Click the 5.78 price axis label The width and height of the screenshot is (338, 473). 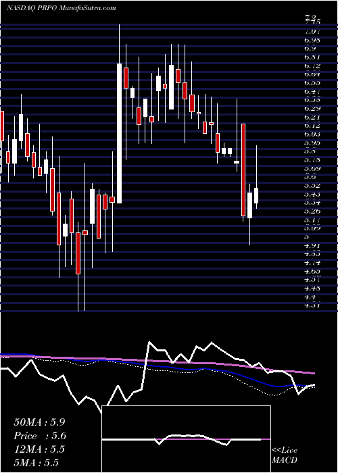(312, 159)
